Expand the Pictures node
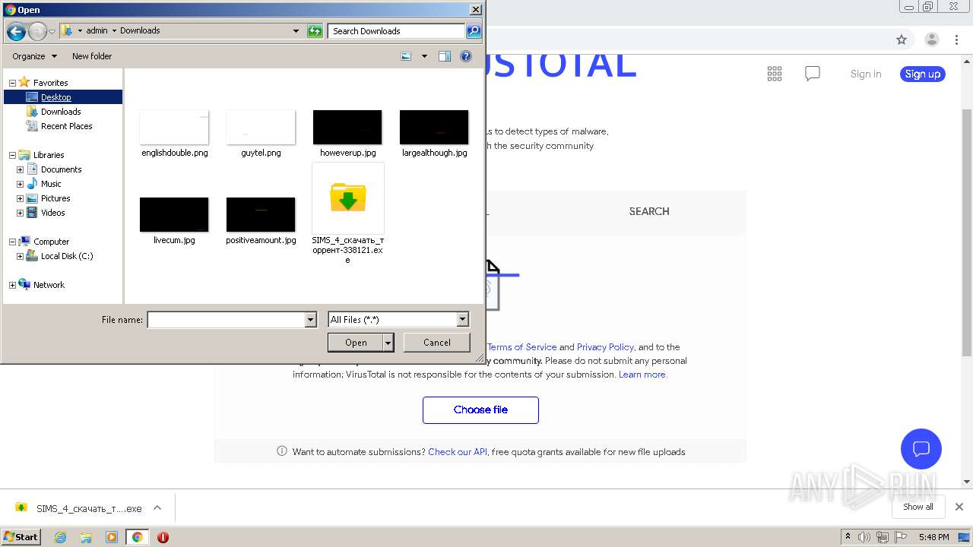 (x=20, y=198)
